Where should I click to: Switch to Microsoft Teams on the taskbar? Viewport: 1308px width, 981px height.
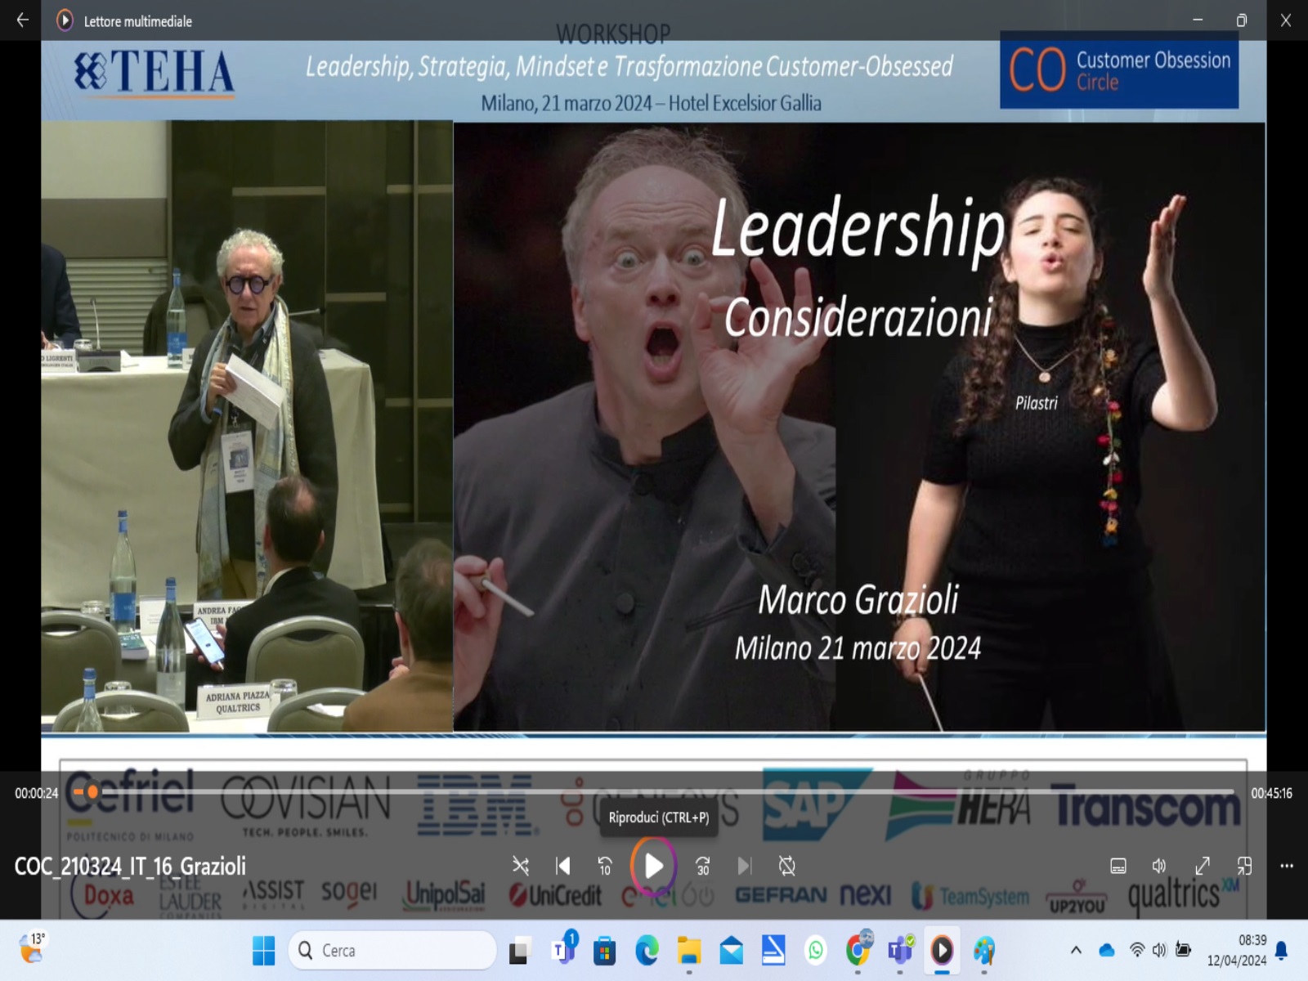pos(900,950)
